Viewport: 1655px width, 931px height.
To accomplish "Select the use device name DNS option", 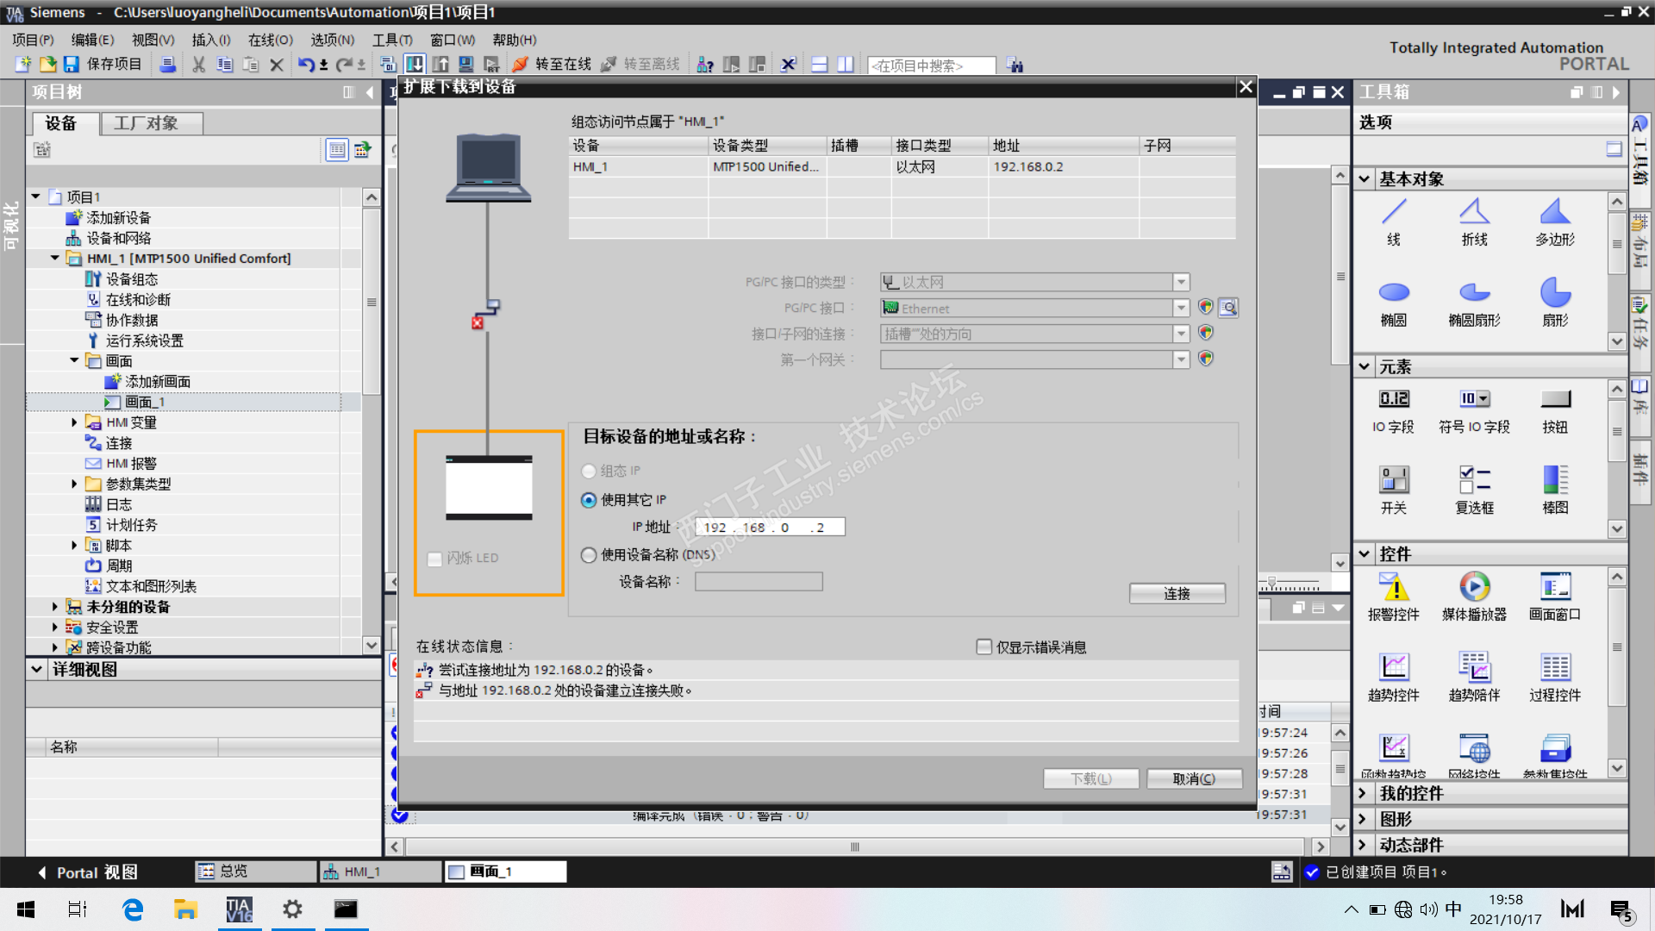I will 589,555.
